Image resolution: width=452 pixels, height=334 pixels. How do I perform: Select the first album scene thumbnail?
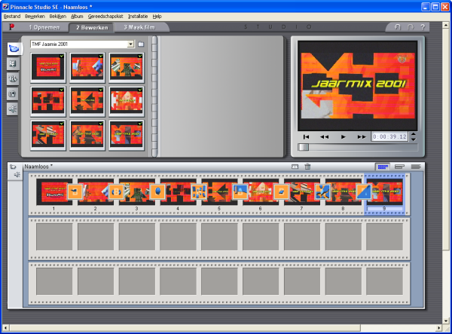pos(48,67)
